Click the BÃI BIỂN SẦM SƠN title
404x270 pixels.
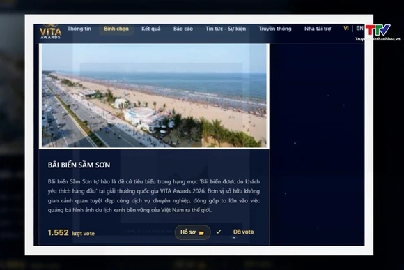click(79, 165)
